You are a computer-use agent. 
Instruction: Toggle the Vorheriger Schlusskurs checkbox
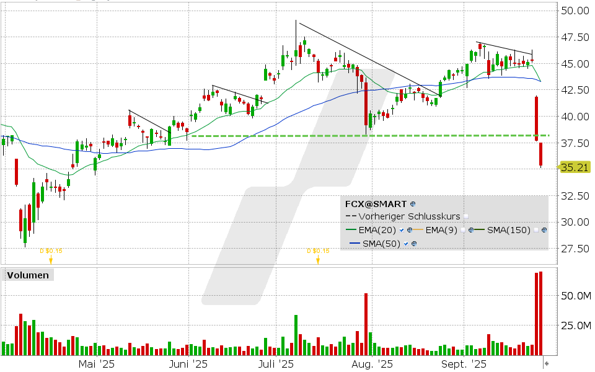tap(466, 216)
